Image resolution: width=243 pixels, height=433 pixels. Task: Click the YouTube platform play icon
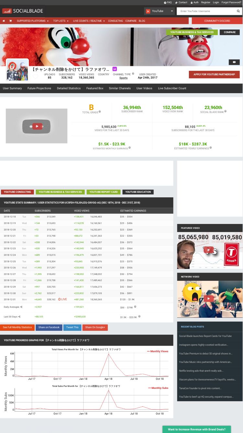[148, 11]
